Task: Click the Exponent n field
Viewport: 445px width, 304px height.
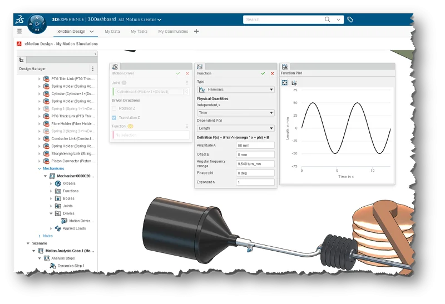Action: point(255,182)
